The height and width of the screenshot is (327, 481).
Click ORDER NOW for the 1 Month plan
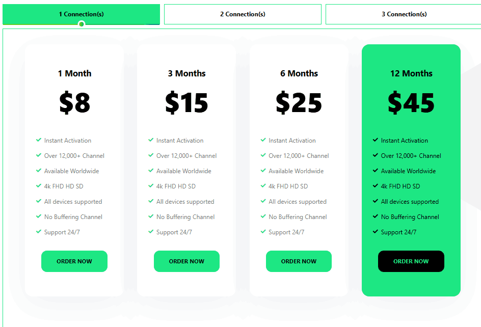pos(74,261)
